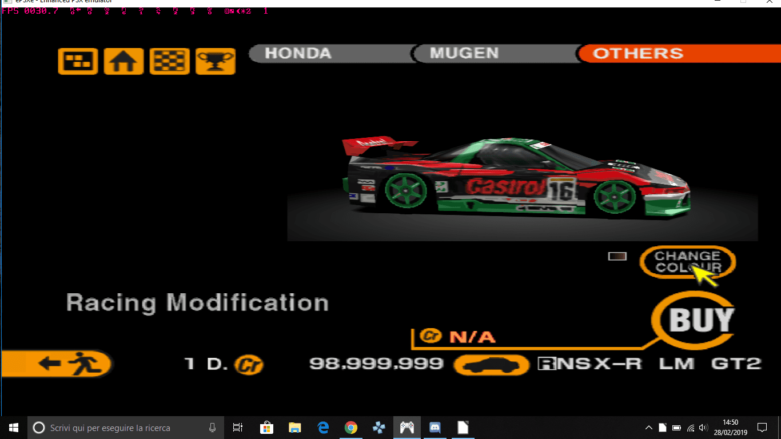Viewport: 781px width, 439px height.
Task: Open the map grid icon in game menu
Action: 78,61
